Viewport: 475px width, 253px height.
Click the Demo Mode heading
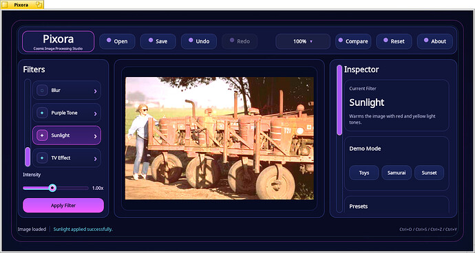(365, 148)
